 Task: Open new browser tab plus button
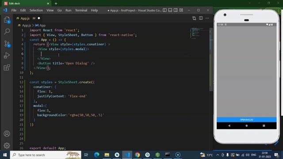56,4
